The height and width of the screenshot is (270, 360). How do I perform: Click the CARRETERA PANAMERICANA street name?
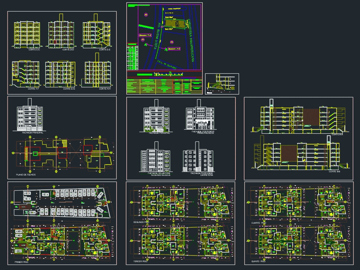(x=190, y=41)
